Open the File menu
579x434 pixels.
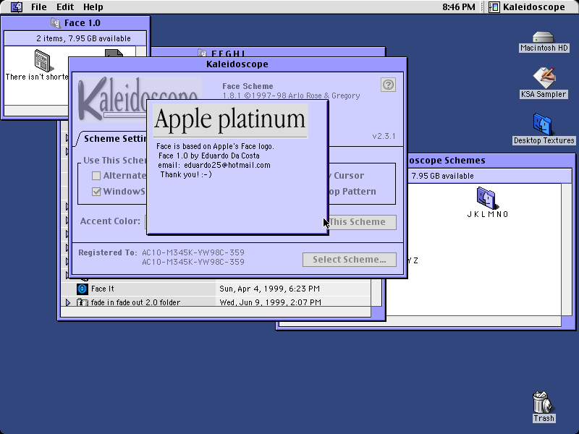tap(39, 7)
